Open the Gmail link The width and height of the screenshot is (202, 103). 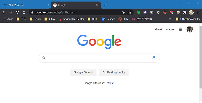[159, 29]
